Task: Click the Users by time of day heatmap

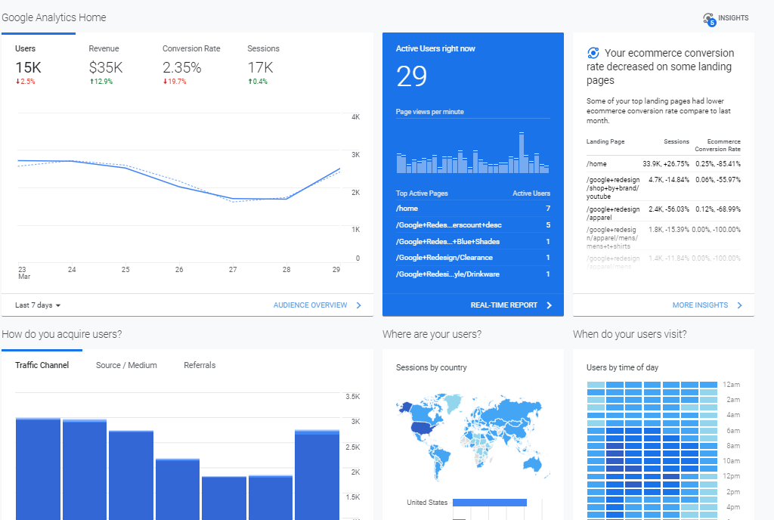Action: pos(652,450)
